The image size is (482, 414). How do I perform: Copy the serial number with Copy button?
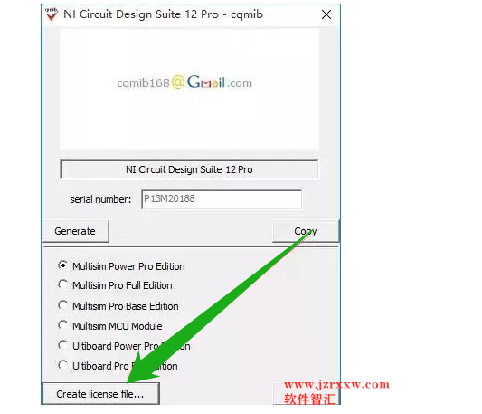306,231
